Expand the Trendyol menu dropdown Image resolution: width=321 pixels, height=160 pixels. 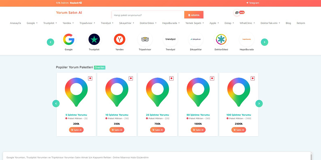[107, 23]
